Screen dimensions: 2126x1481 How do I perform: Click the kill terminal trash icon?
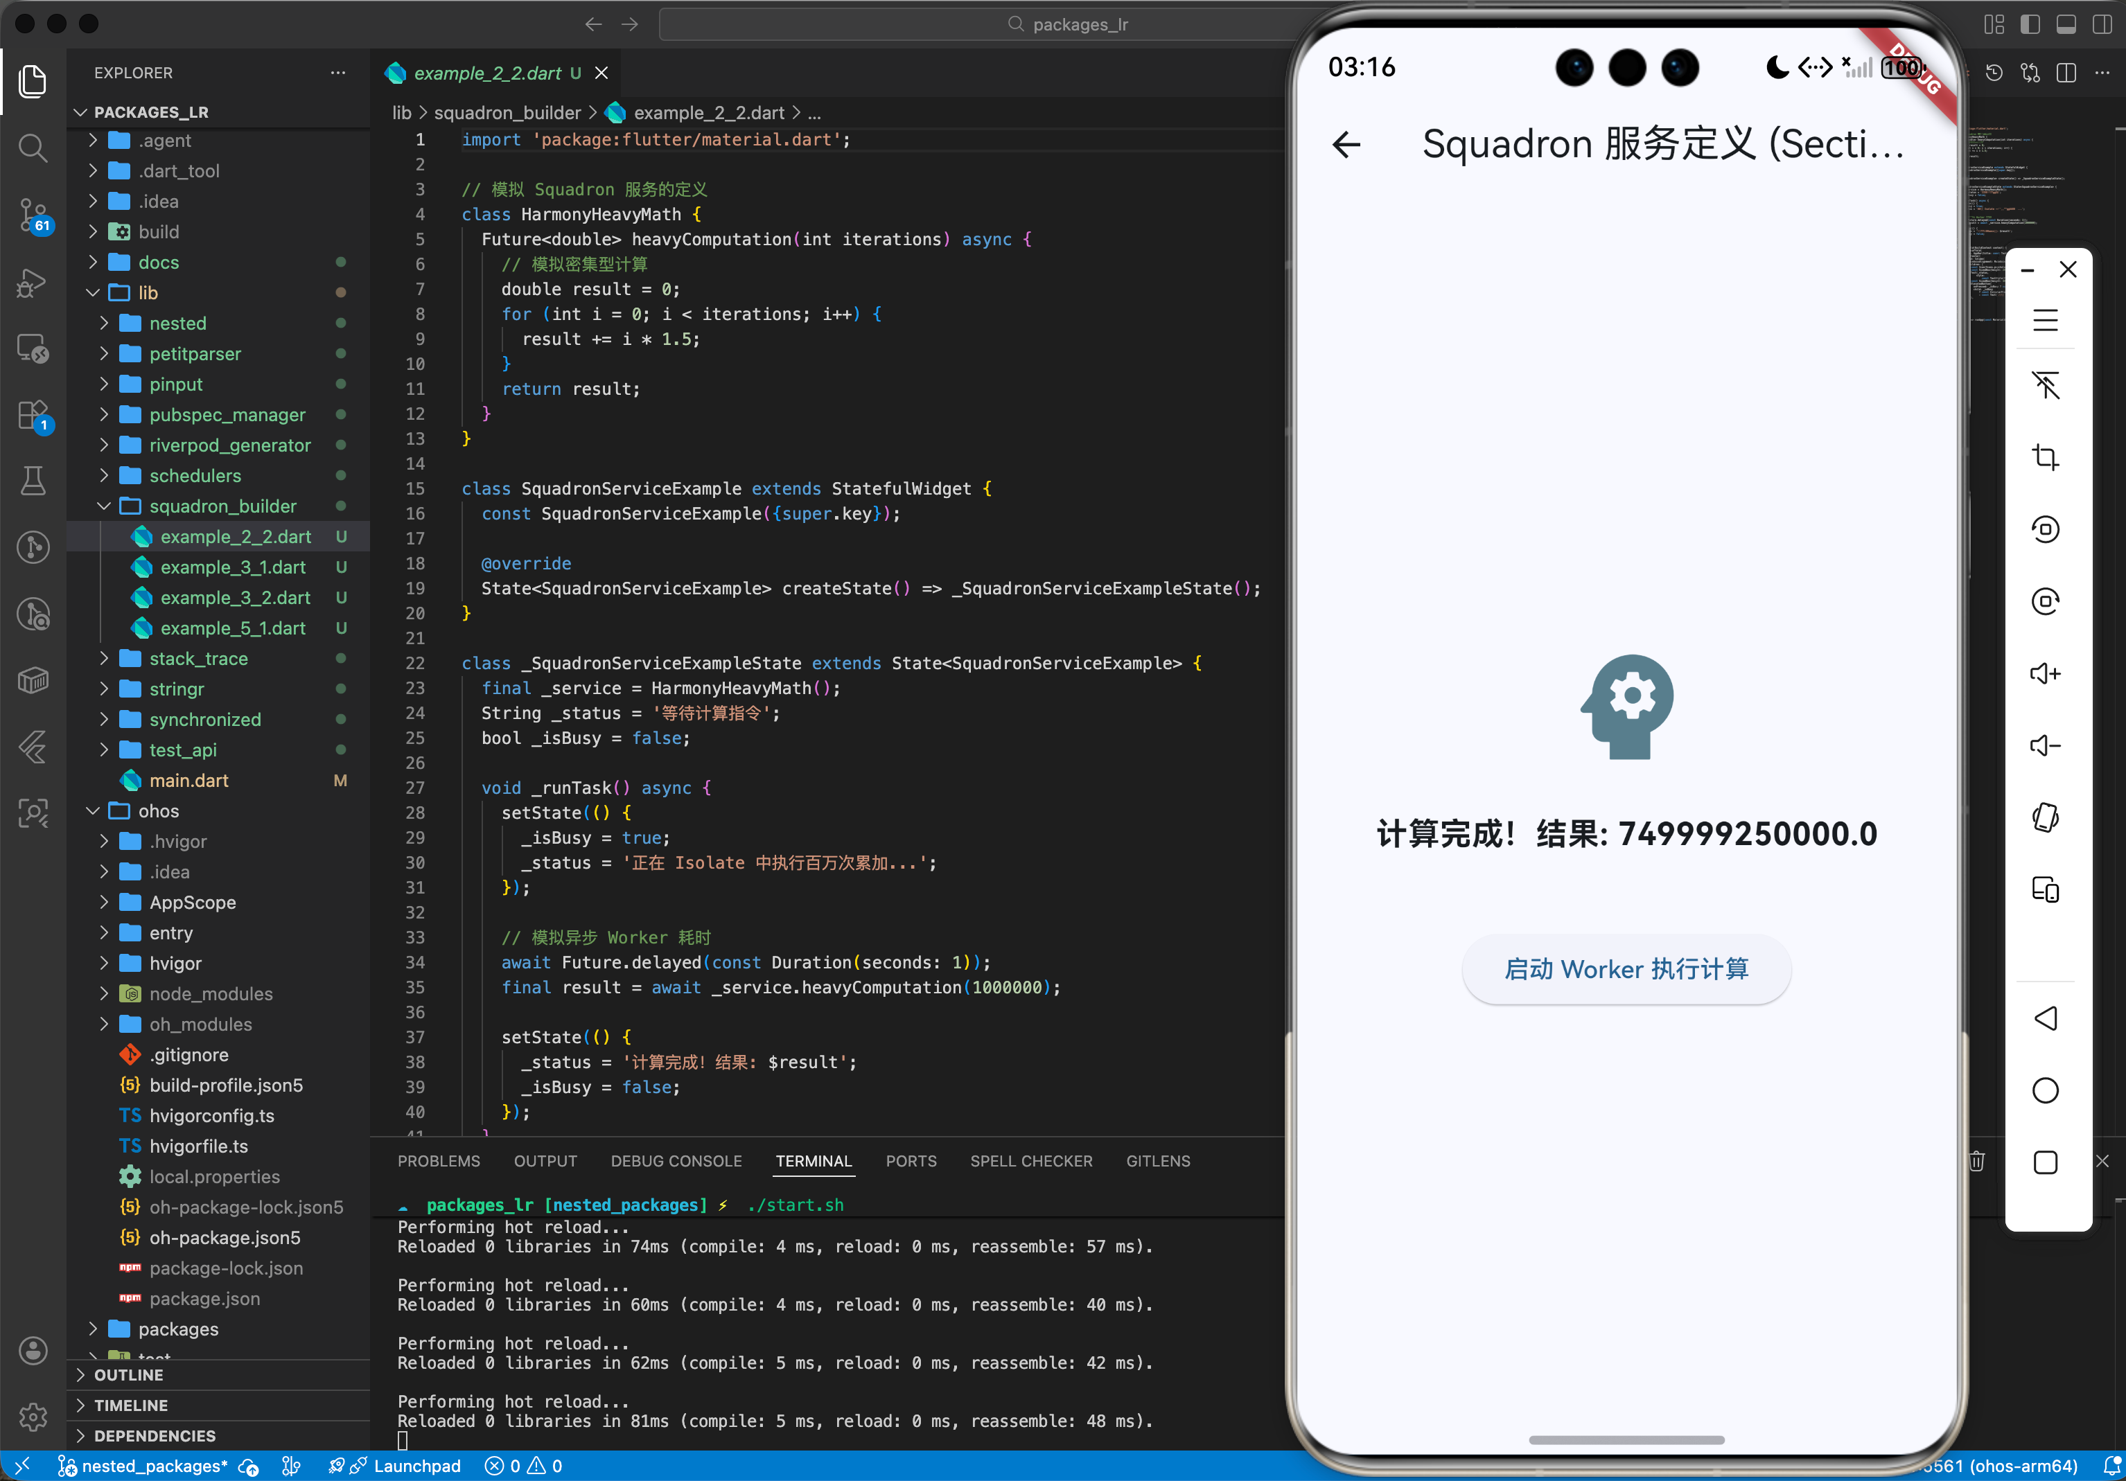point(1977,1161)
